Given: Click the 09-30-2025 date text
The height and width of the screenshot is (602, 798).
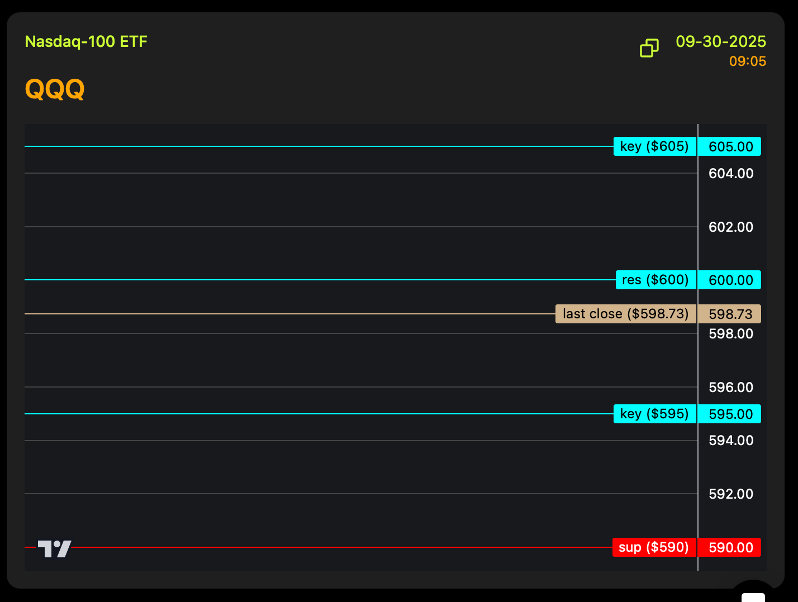Looking at the screenshot, I should 720,42.
